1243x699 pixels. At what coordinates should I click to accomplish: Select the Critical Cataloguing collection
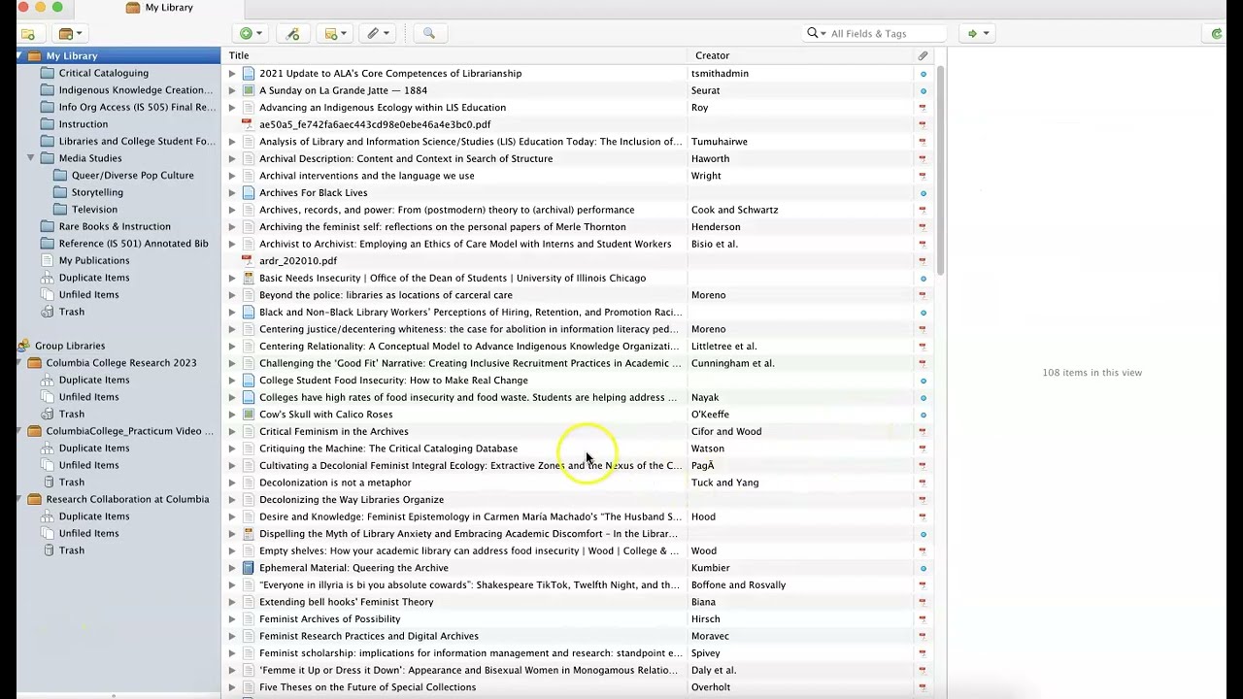[x=103, y=73]
